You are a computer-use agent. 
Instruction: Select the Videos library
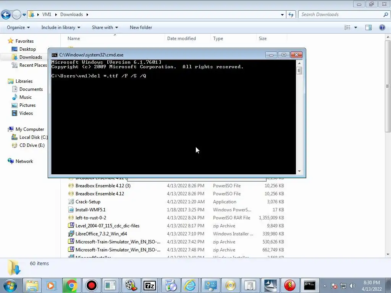(23, 113)
